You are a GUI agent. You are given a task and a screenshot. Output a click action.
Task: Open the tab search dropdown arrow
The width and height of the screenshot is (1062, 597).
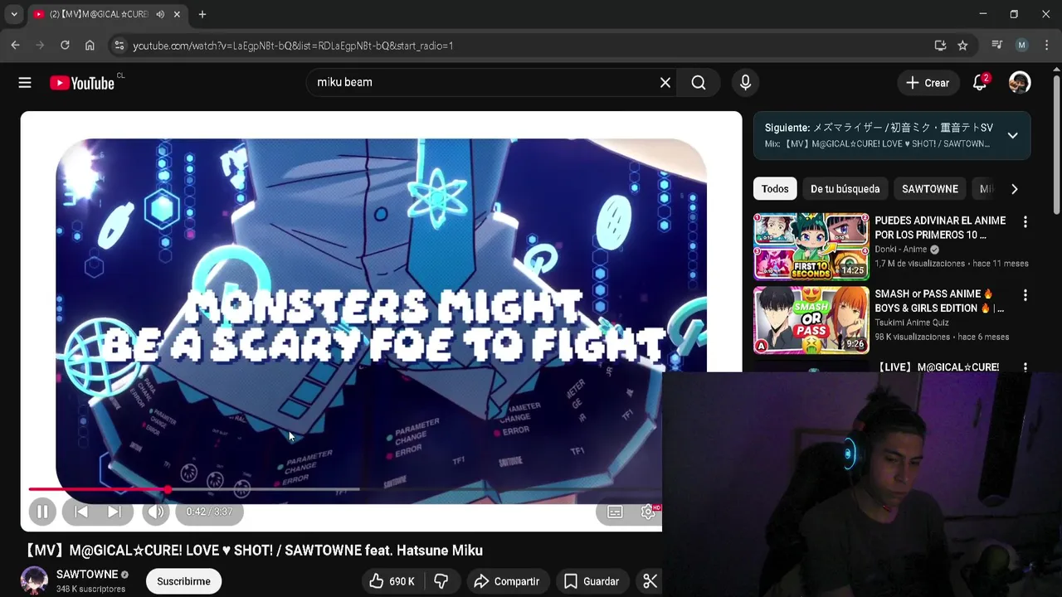pyautogui.click(x=14, y=14)
